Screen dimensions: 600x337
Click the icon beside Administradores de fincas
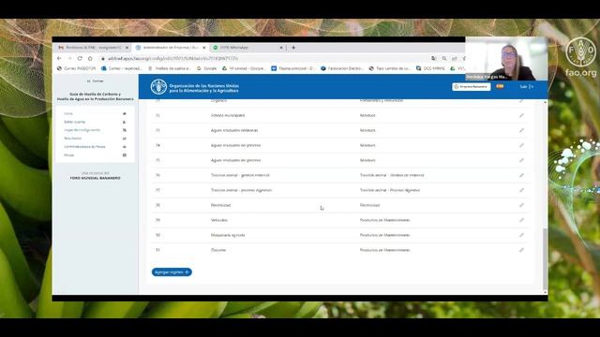125,147
